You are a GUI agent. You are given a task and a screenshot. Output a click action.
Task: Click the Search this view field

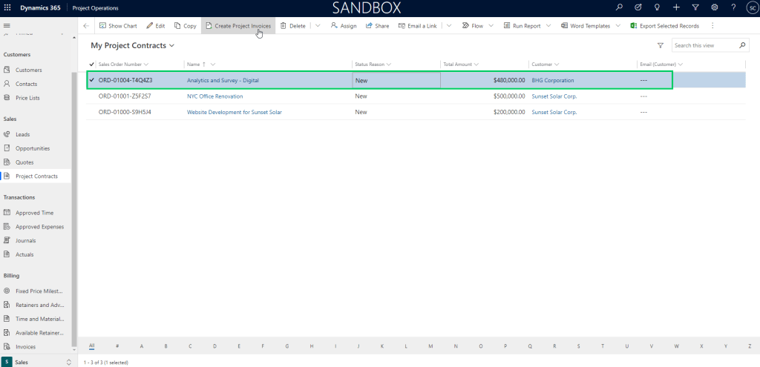coord(705,46)
